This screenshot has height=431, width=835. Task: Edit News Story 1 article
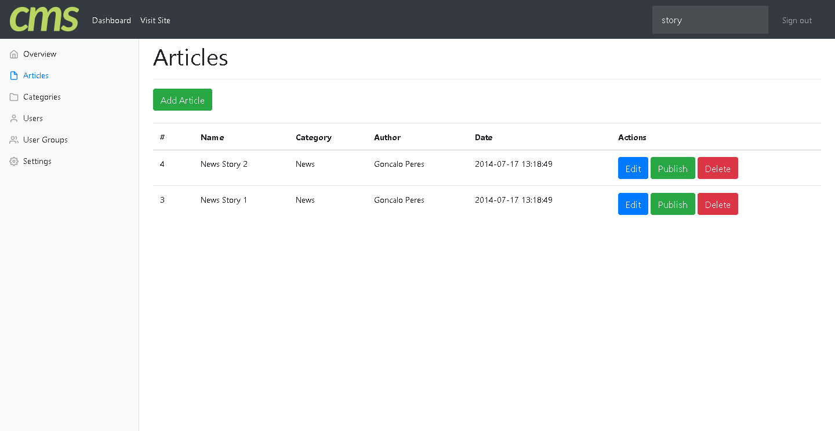coord(633,204)
